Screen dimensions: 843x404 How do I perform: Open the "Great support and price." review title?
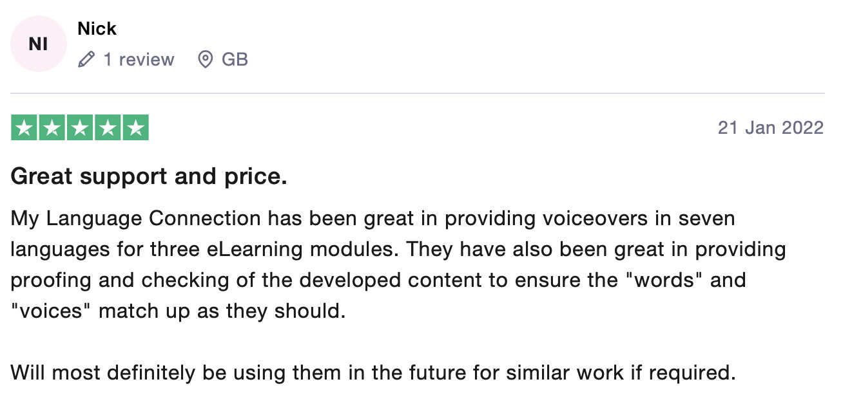pos(149,176)
